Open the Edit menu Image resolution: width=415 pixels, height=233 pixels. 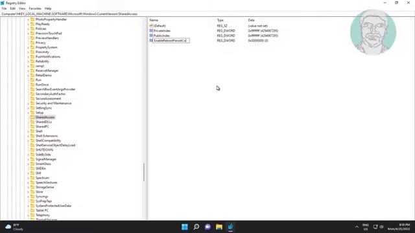[12, 8]
